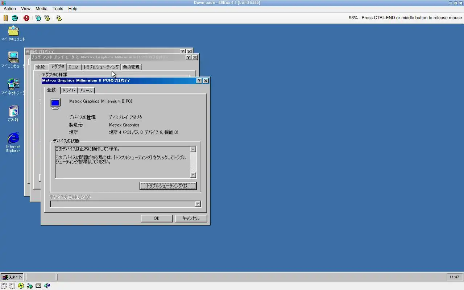Click the red power shutdown toolbar icon
This screenshot has height=290, width=464.
click(x=26, y=18)
